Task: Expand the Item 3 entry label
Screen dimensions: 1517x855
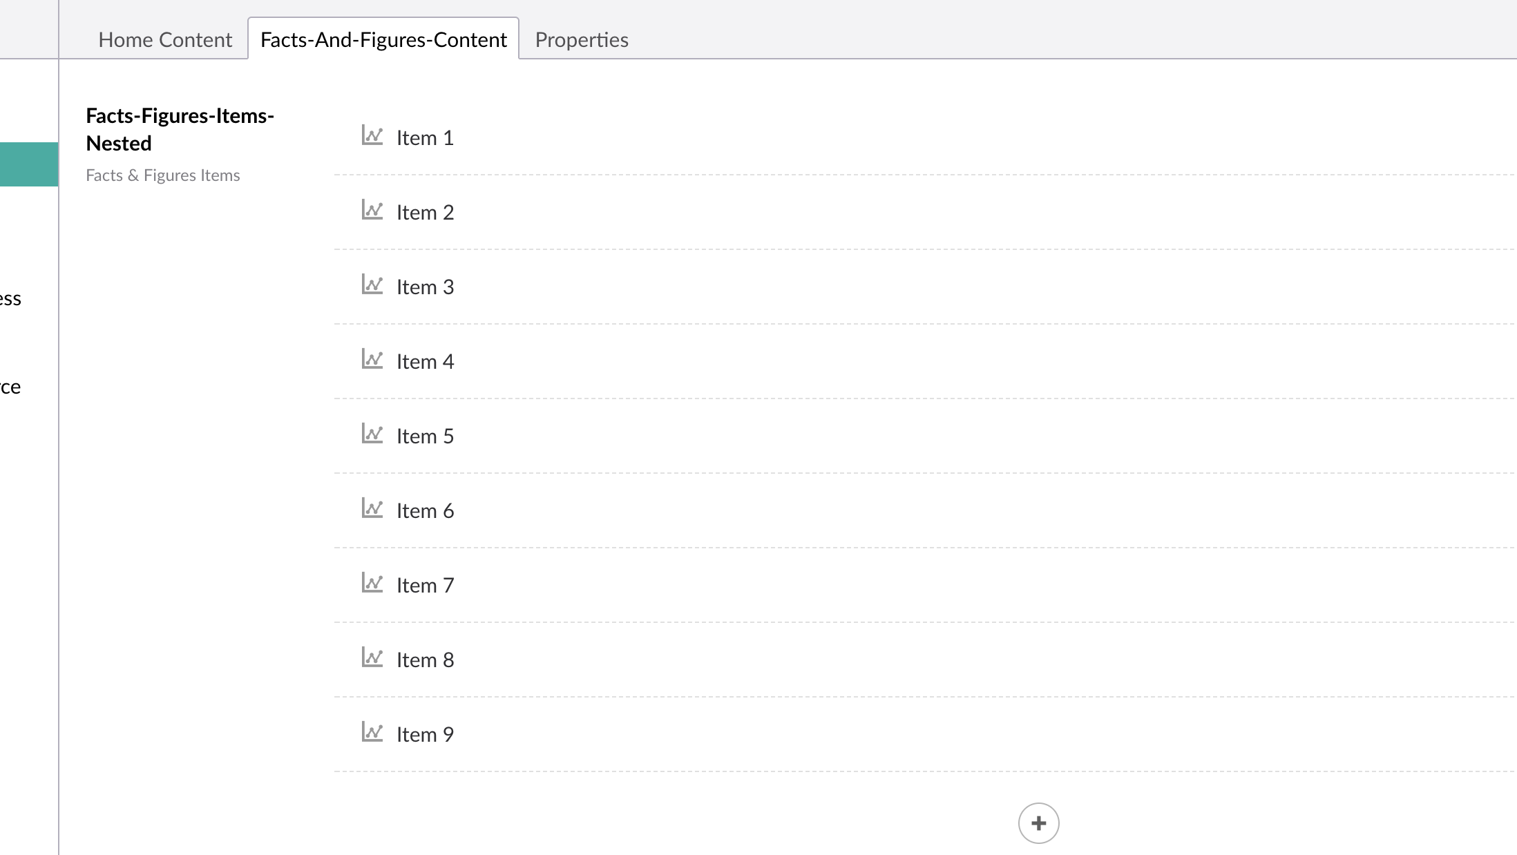Action: click(425, 287)
